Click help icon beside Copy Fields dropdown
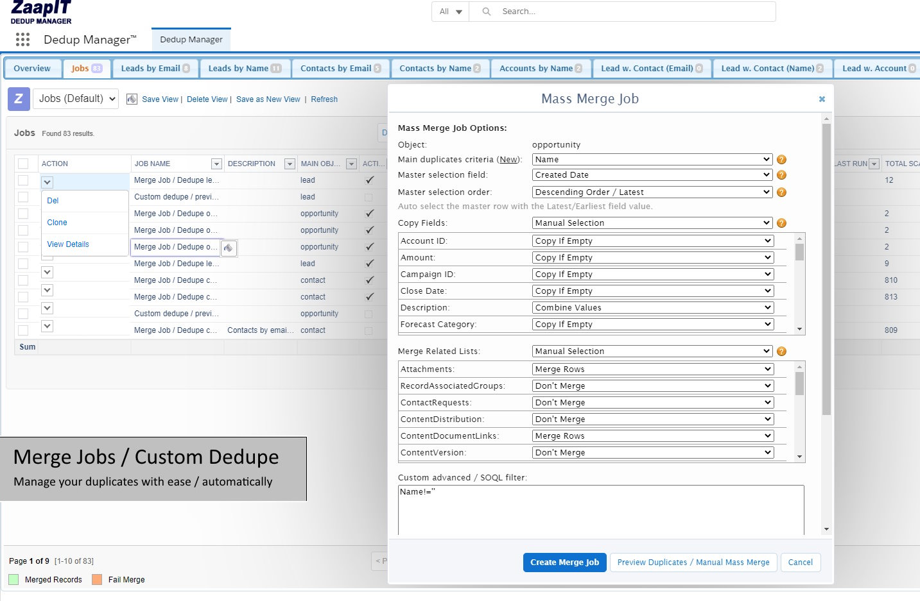 pos(781,223)
